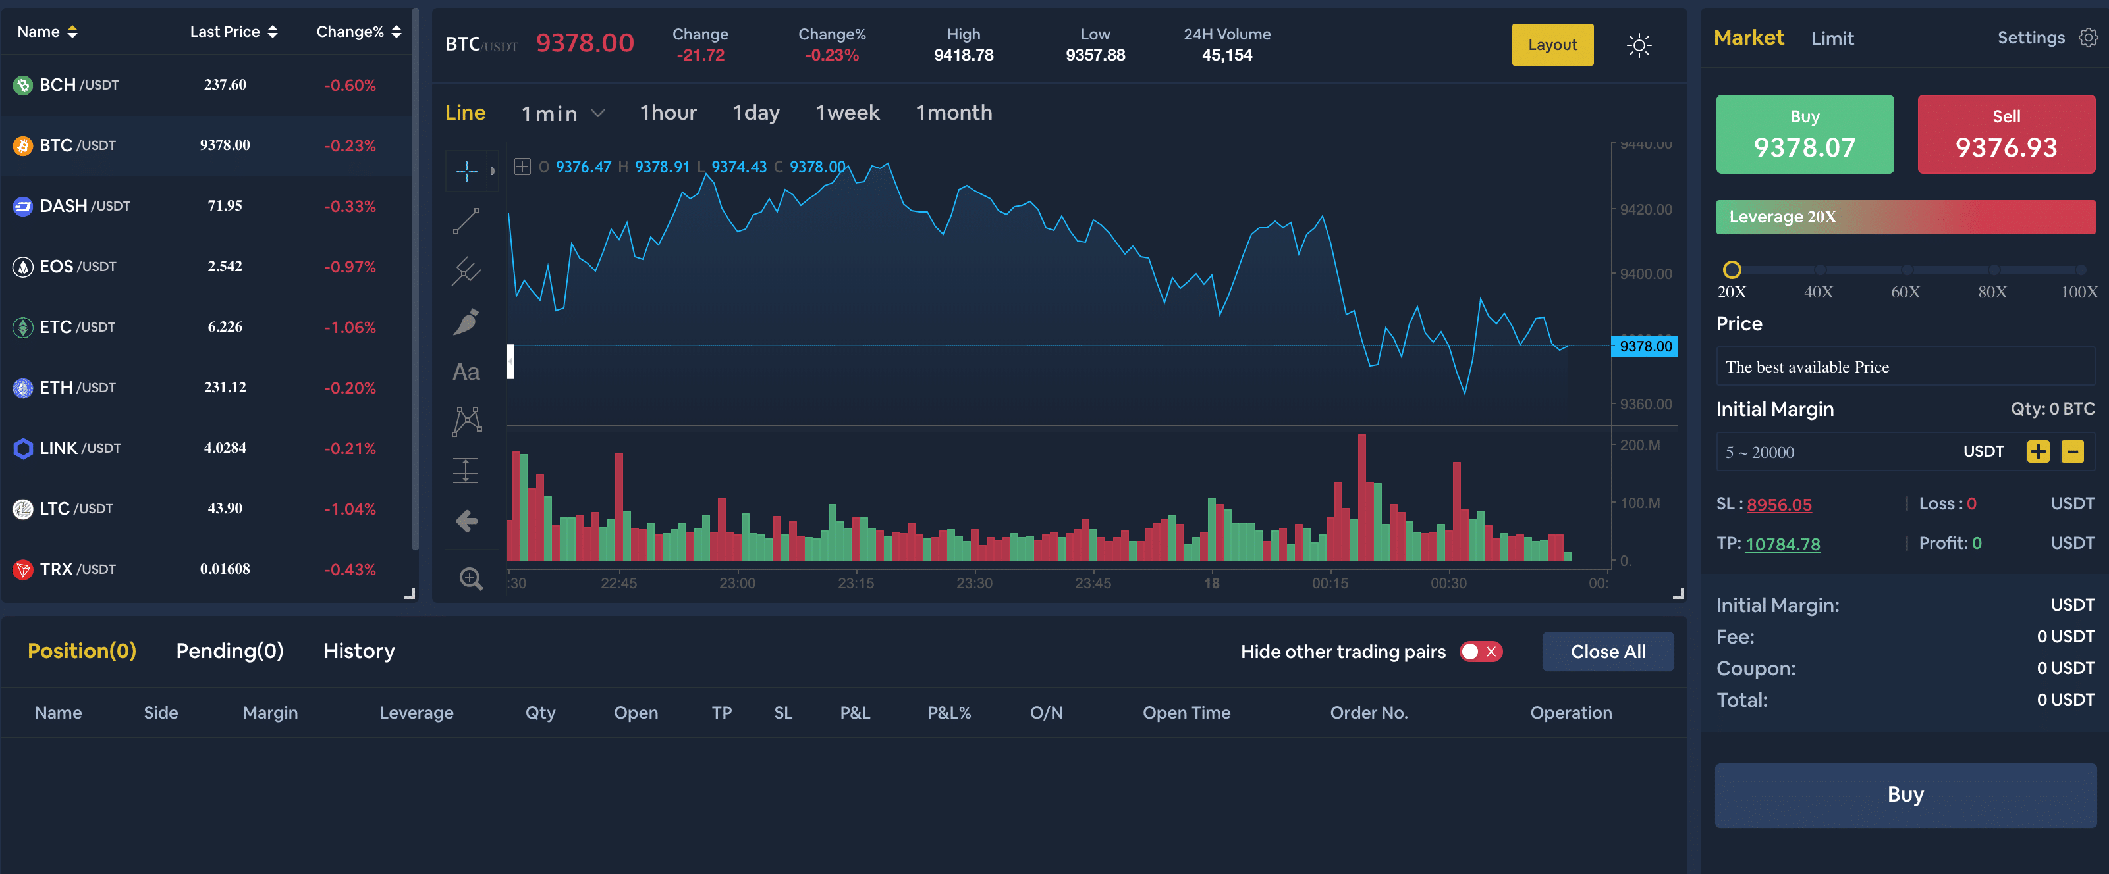Sort list by Change% arrows
Image resolution: width=2109 pixels, height=874 pixels.
pos(397,32)
